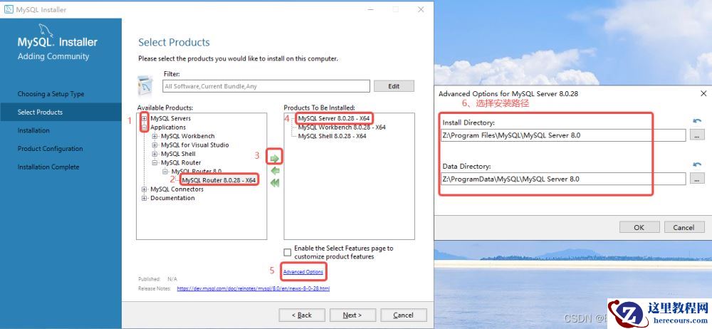The height and width of the screenshot is (329, 712).
Task: Collapse the MySQL Router node
Action: [x=155, y=162]
